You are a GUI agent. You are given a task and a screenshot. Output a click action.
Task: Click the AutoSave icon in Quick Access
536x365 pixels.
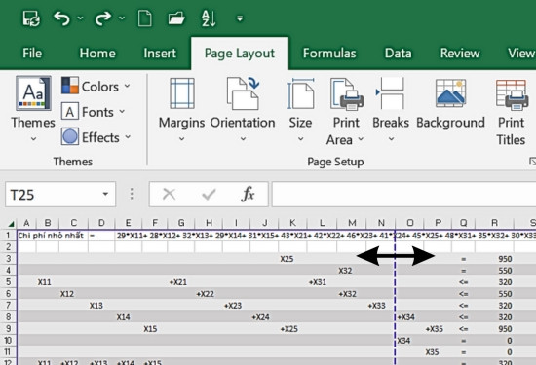point(31,18)
